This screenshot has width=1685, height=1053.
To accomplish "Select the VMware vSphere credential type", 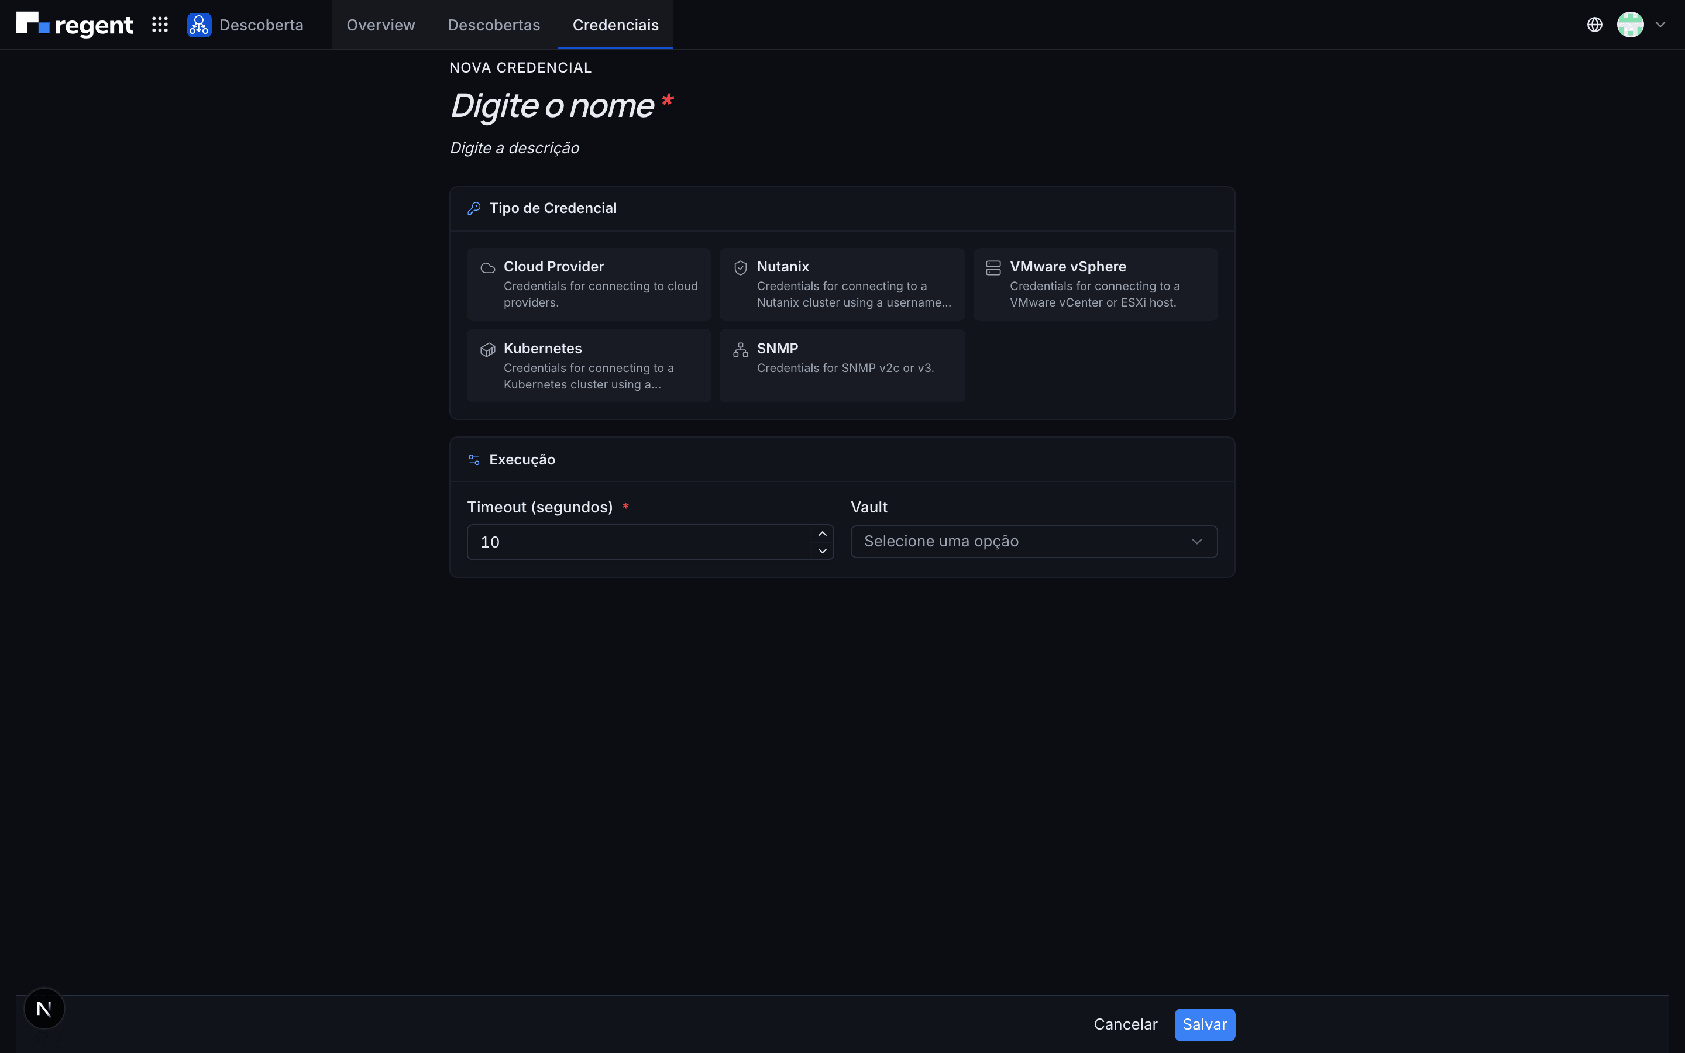I will coord(1095,284).
